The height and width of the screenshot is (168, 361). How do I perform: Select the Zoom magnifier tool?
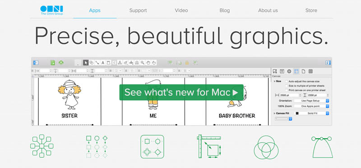click(x=143, y=62)
